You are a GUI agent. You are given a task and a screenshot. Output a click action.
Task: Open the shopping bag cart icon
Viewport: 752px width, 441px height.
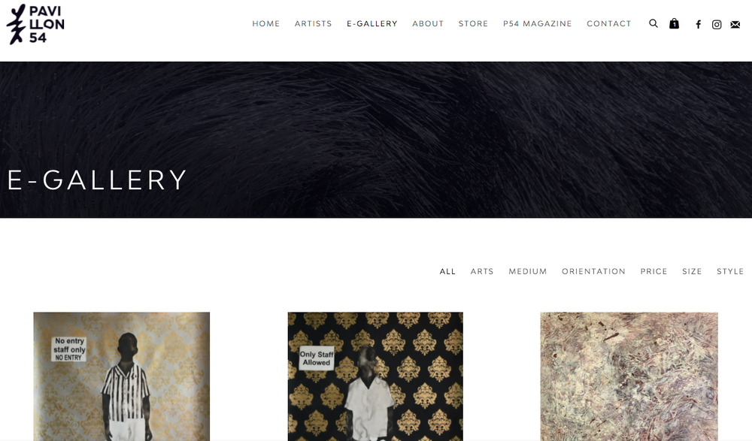[674, 23]
